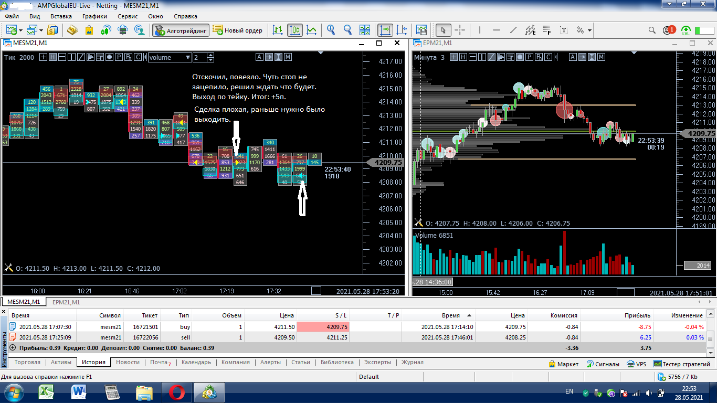Toggle the filled circle button on EPM21 chart panel
The height and width of the screenshot is (403, 717).
520,57
